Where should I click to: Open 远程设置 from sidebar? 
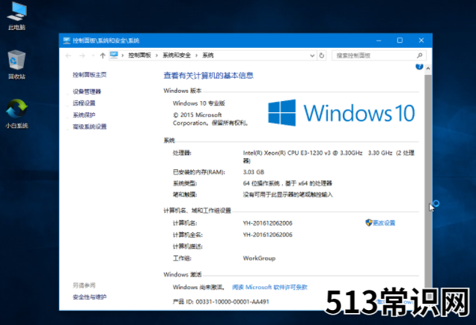[84, 103]
